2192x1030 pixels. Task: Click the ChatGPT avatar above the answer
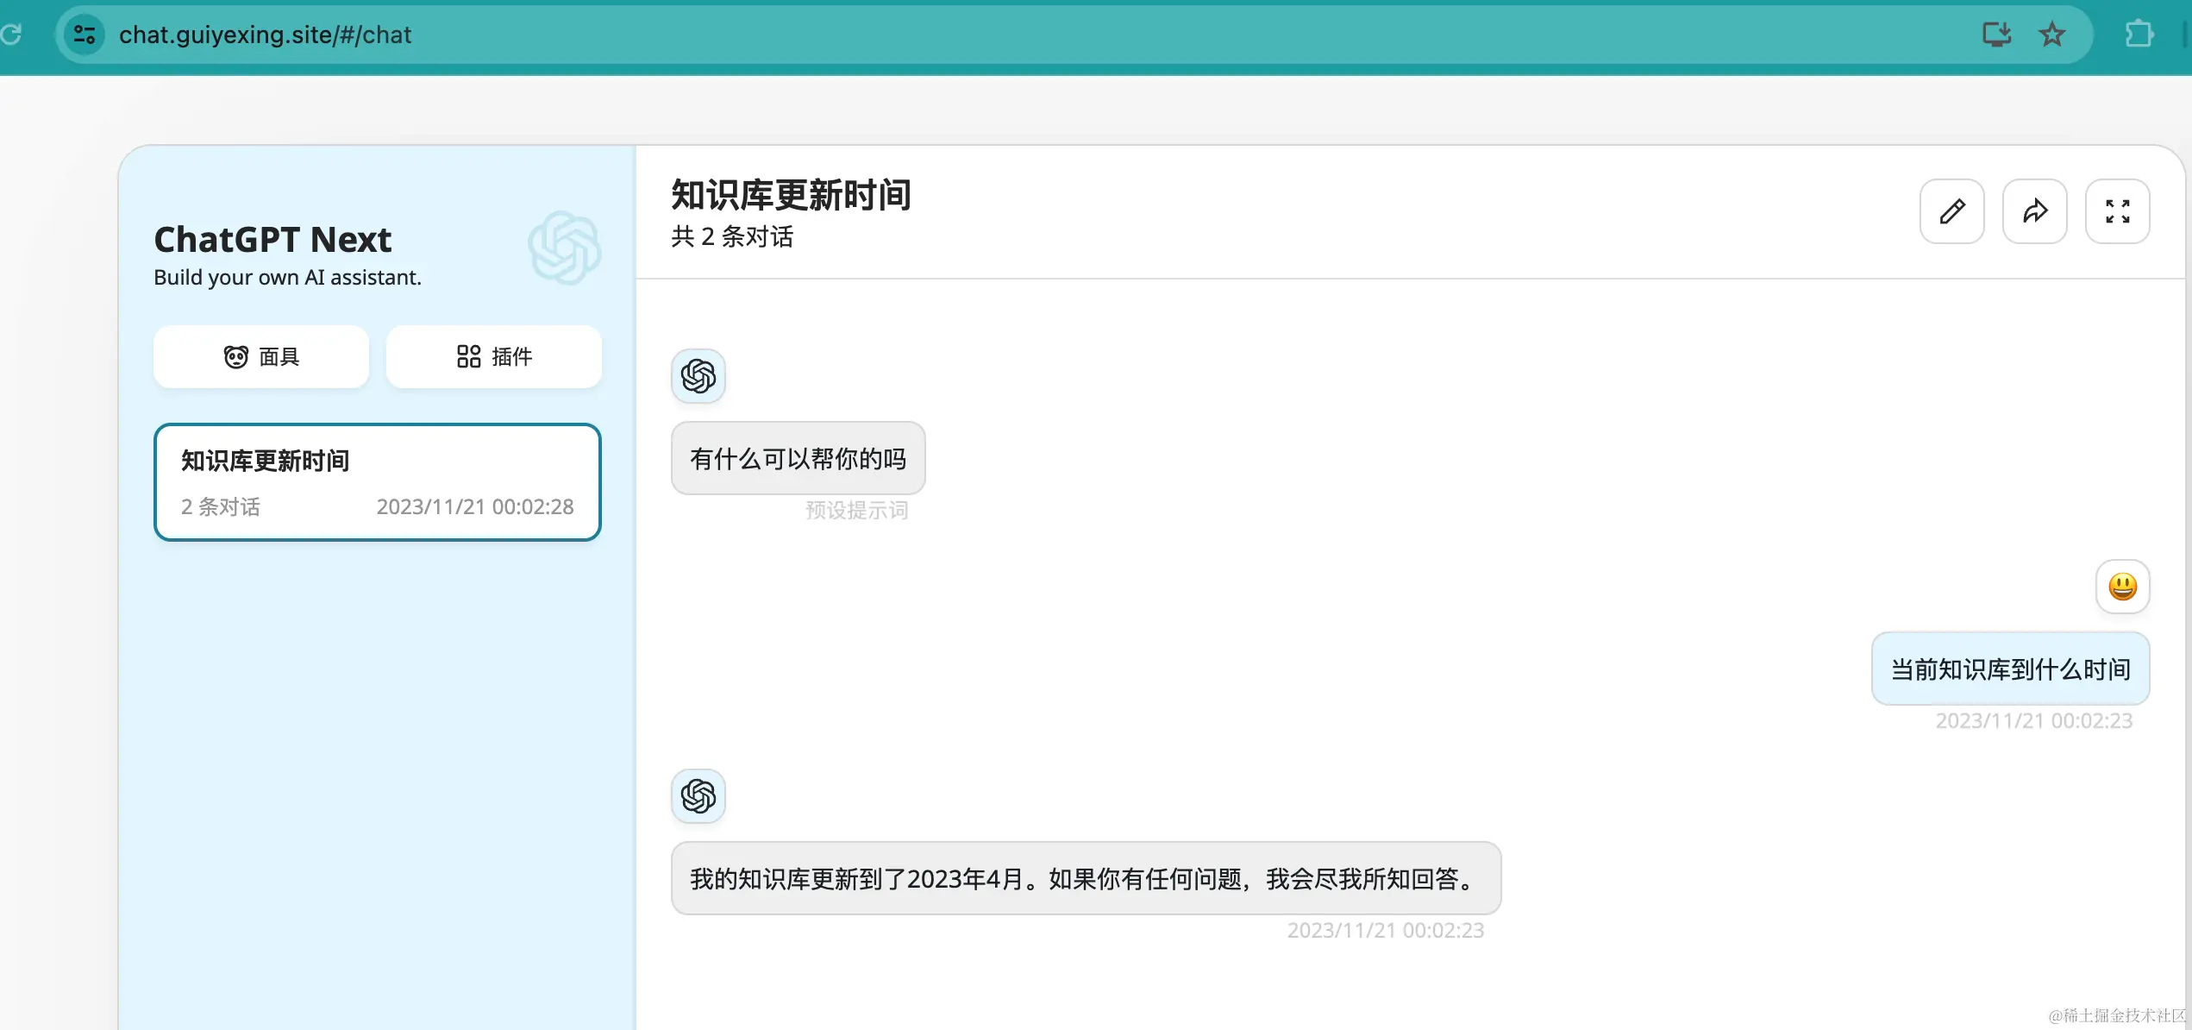pyautogui.click(x=698, y=796)
